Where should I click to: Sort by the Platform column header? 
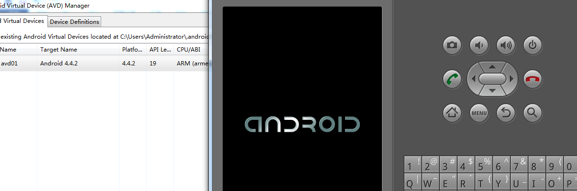133,50
